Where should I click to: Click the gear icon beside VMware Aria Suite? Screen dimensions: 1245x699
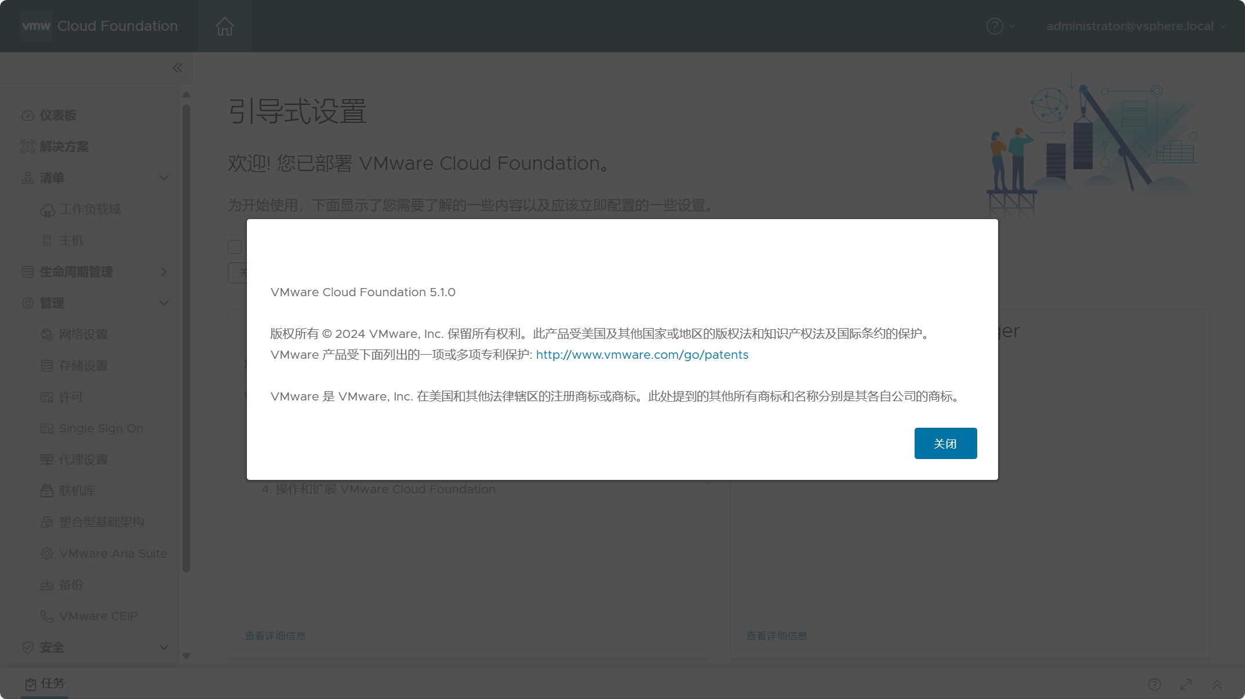pos(47,554)
